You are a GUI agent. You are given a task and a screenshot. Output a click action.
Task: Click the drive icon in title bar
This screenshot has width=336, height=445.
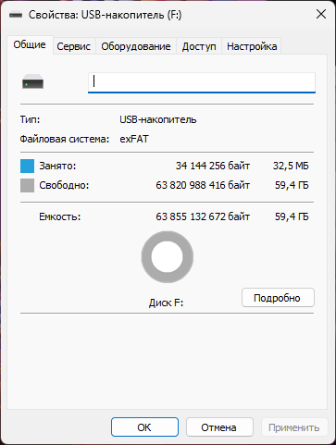16,15
